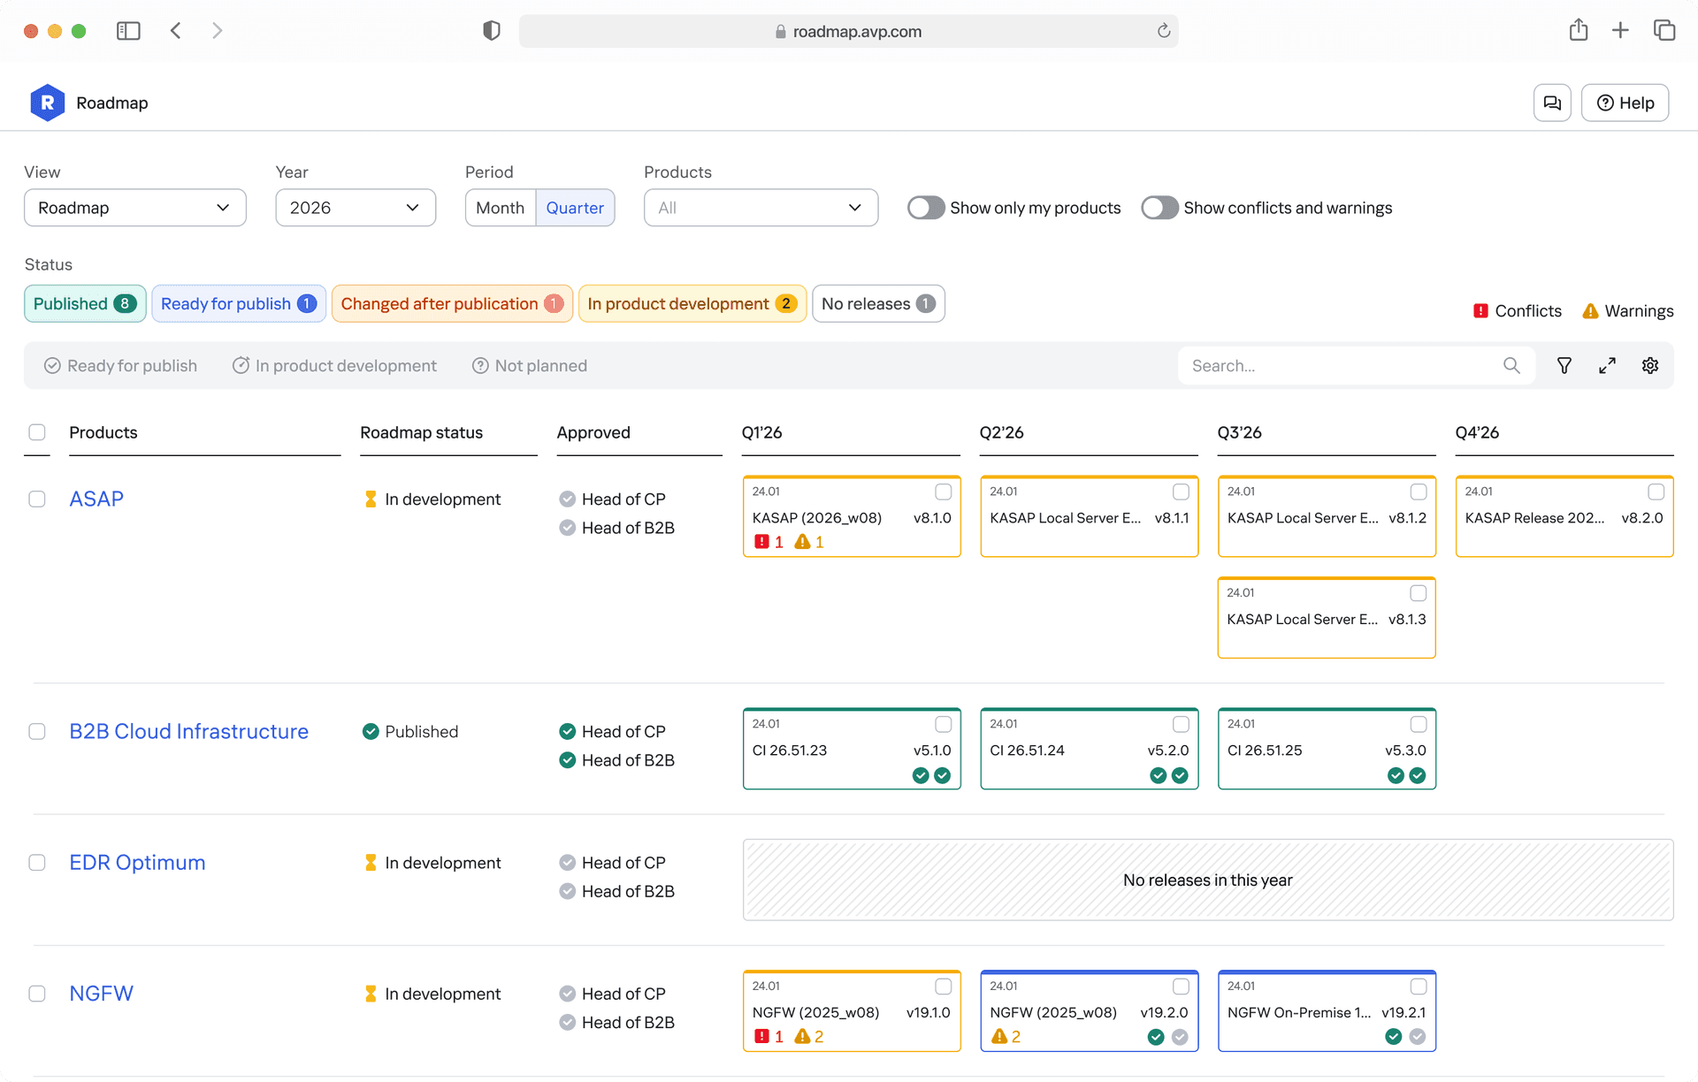Click the Warnings indicator icon

point(1590,310)
